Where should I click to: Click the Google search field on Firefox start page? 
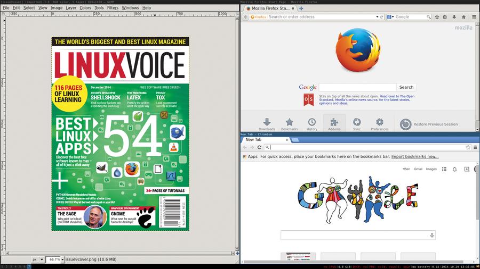coord(357,87)
